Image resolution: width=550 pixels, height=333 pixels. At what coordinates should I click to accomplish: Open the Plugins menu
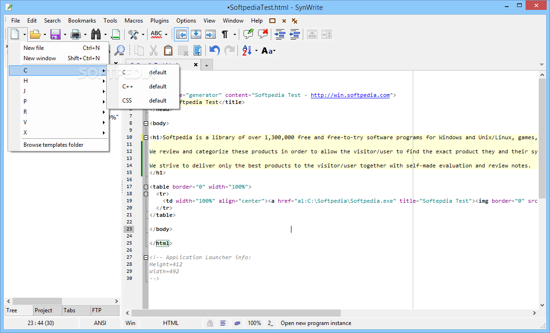(160, 21)
